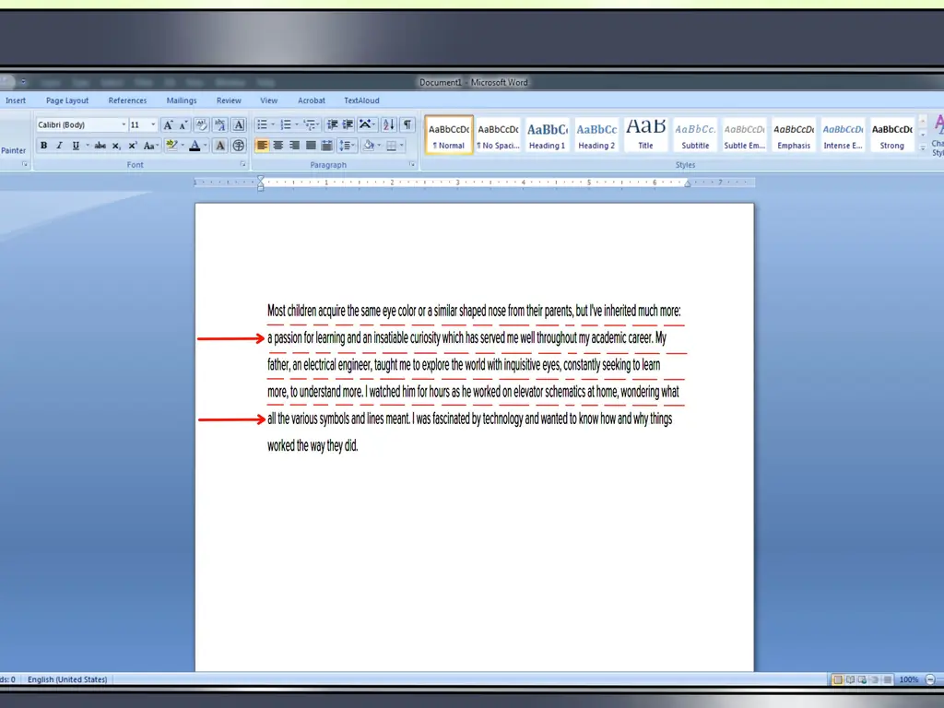Image resolution: width=944 pixels, height=708 pixels.
Task: Click English (United States) language indicator
Action: 67,679
